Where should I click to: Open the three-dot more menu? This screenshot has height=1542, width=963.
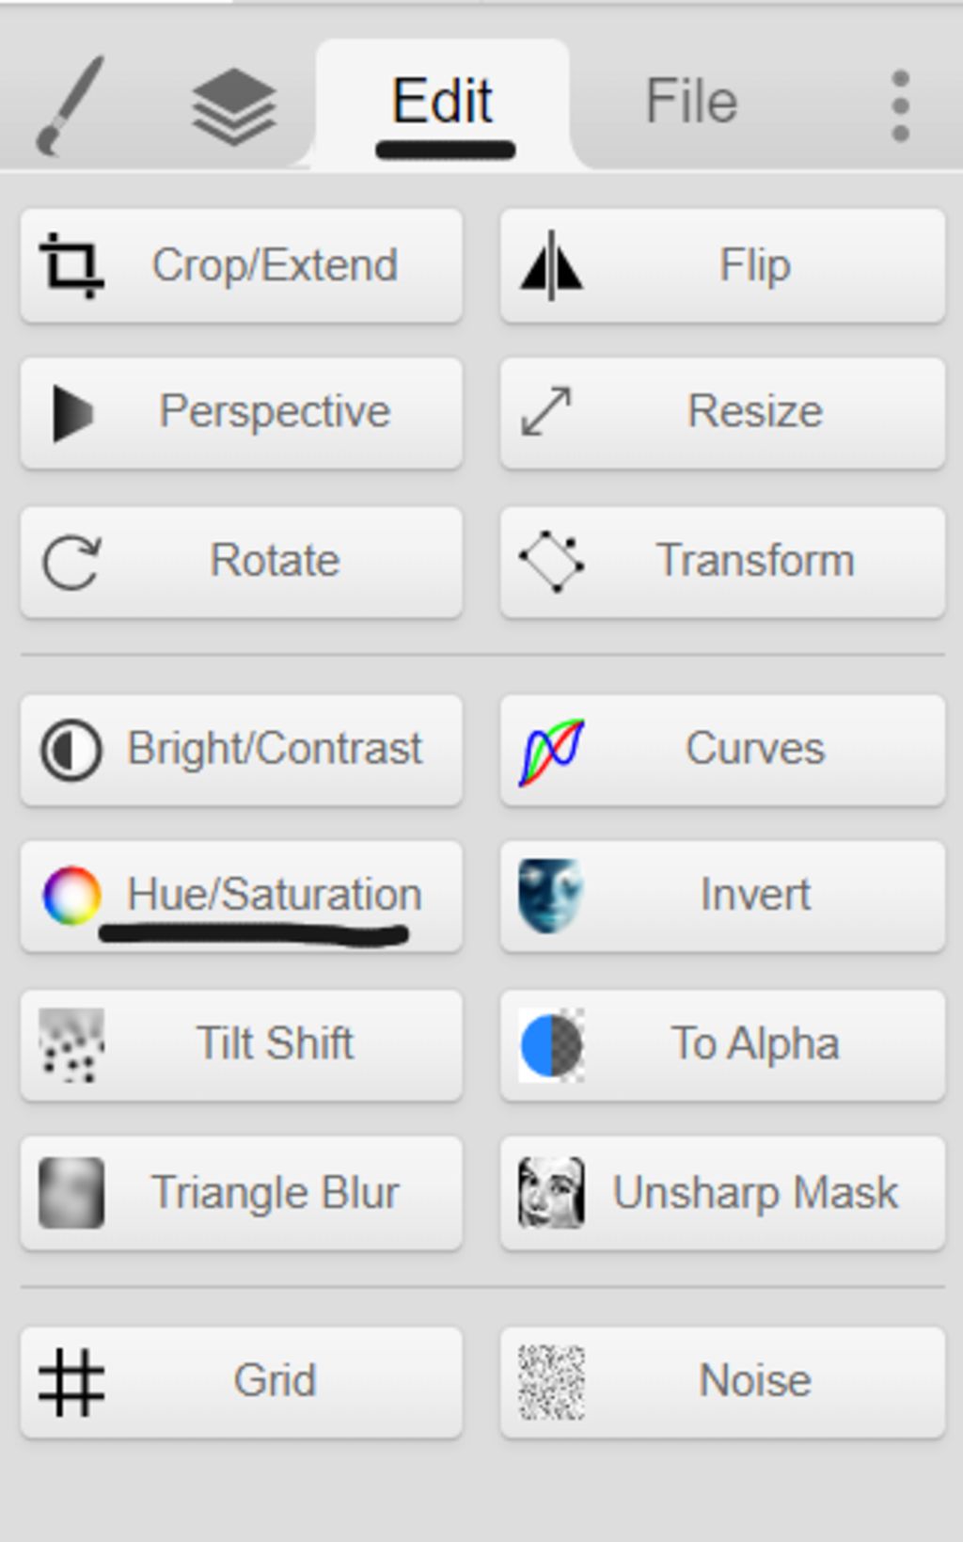900,106
